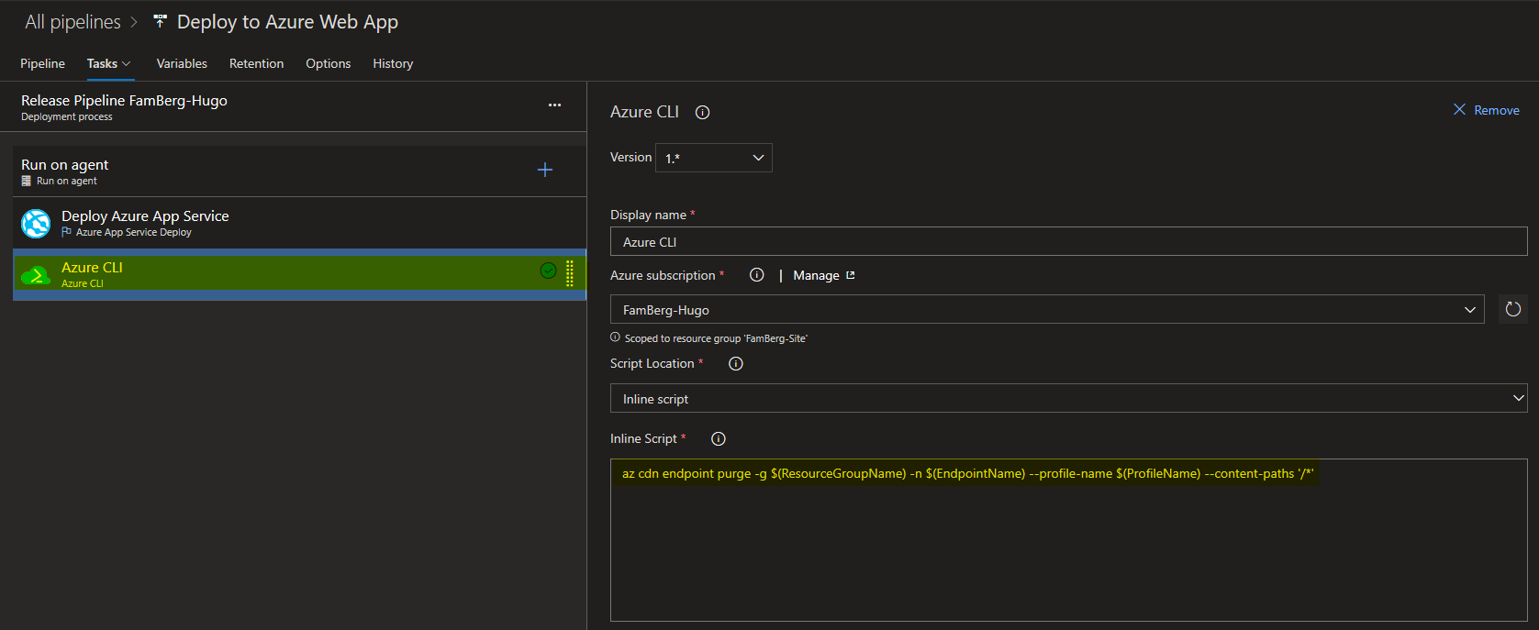1539x630 pixels.
Task: Click the green check mark on the Azure CLI task
Action: tap(548, 271)
